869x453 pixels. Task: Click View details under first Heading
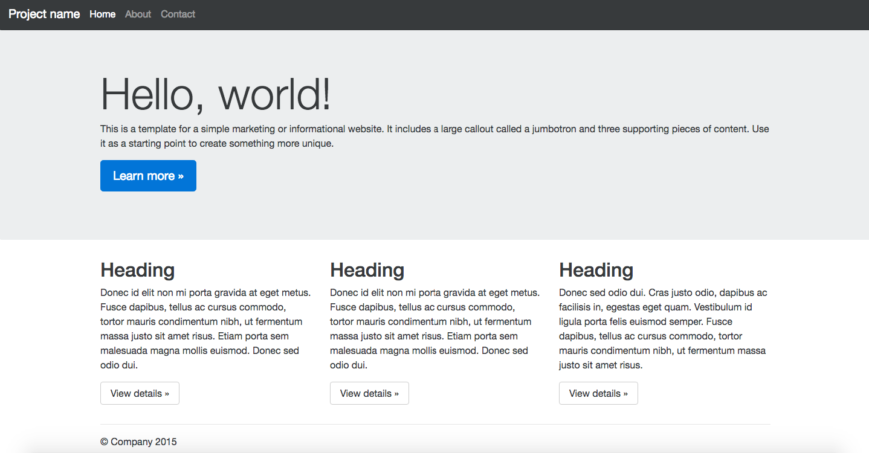click(140, 393)
